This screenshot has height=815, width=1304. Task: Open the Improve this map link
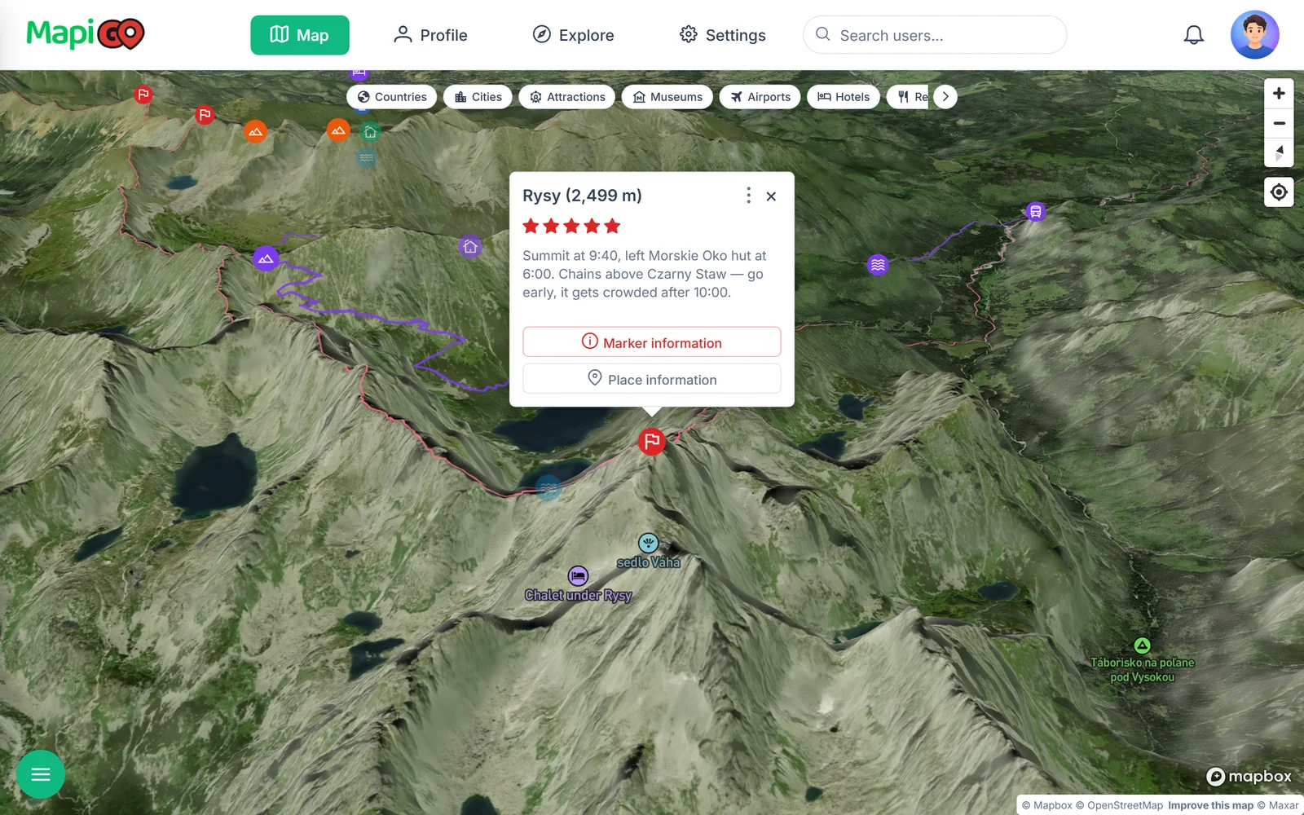click(1210, 805)
